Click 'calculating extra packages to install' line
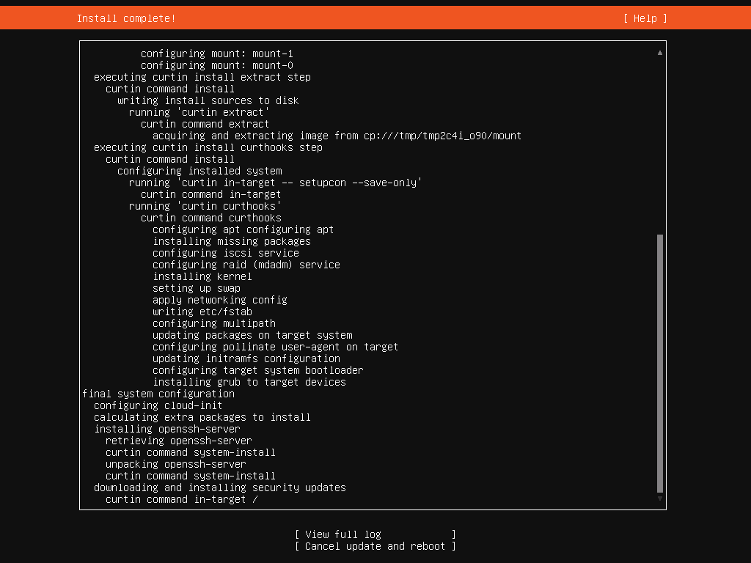 (x=202, y=417)
